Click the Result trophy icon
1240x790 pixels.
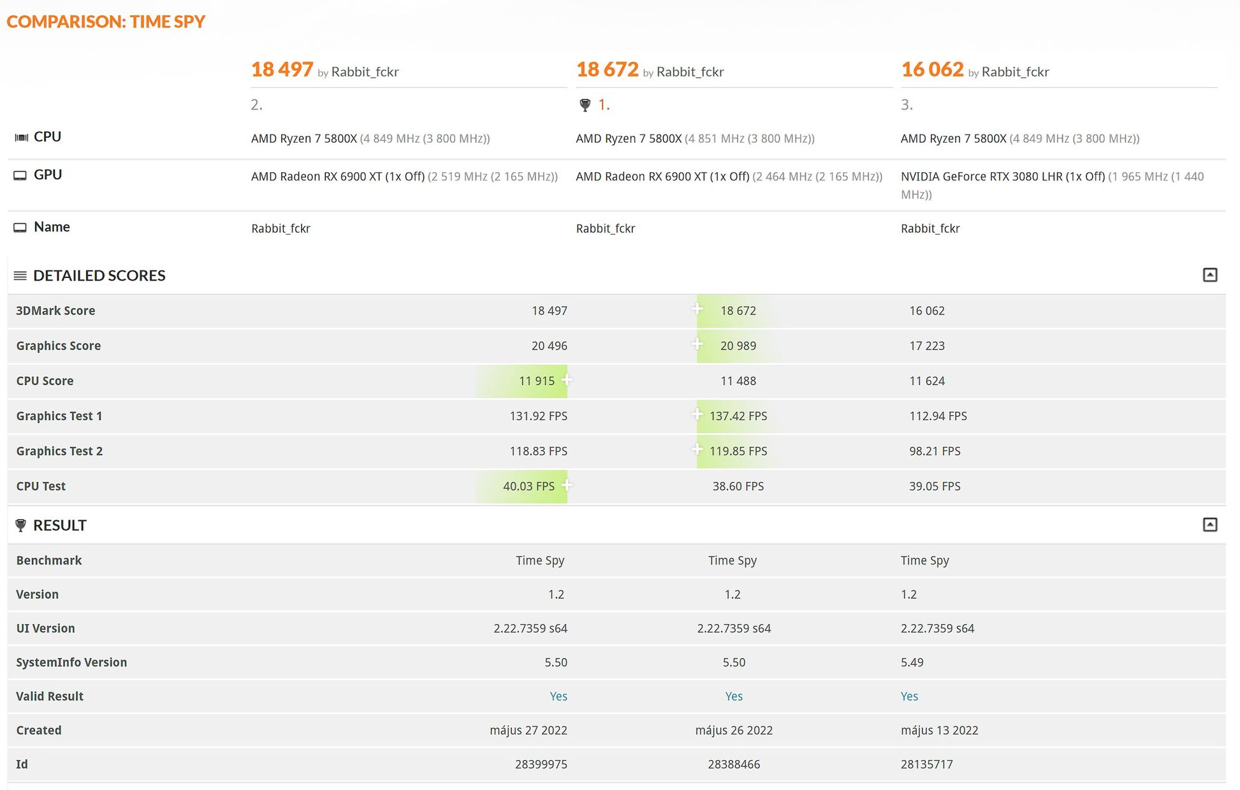20,525
